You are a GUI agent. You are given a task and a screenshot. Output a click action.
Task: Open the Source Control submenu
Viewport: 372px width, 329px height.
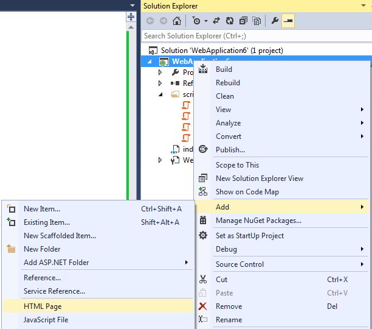[282, 264]
